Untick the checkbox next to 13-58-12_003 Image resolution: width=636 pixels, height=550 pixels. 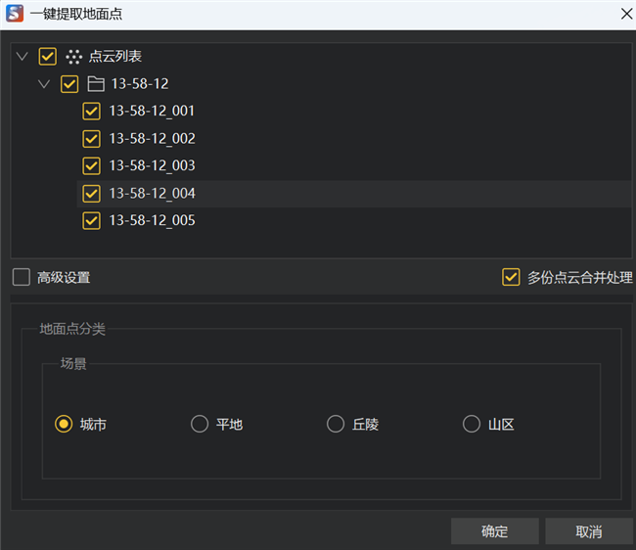point(91,165)
